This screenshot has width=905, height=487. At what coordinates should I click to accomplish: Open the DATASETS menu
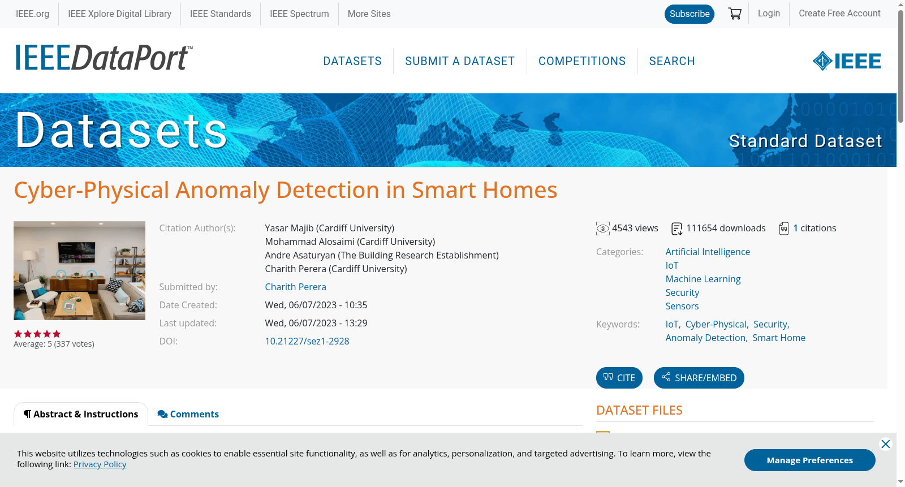(x=352, y=61)
